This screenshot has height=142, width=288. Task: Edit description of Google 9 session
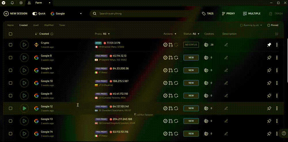[226, 70]
